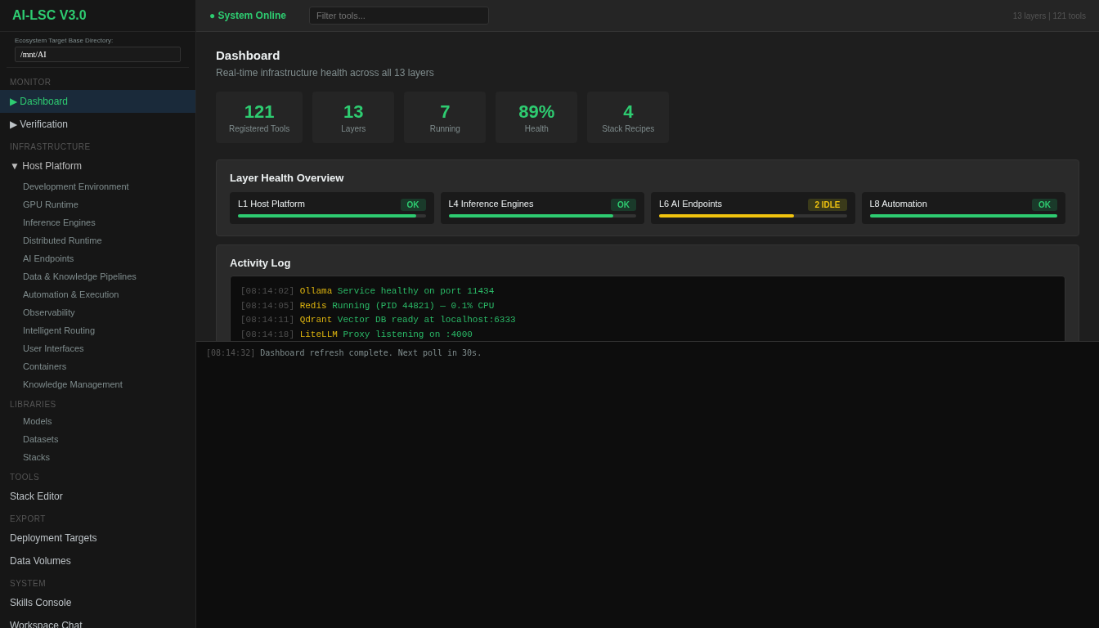Open Containers sidebar entry
Screen dimensions: 1099x628
(97, 366)
